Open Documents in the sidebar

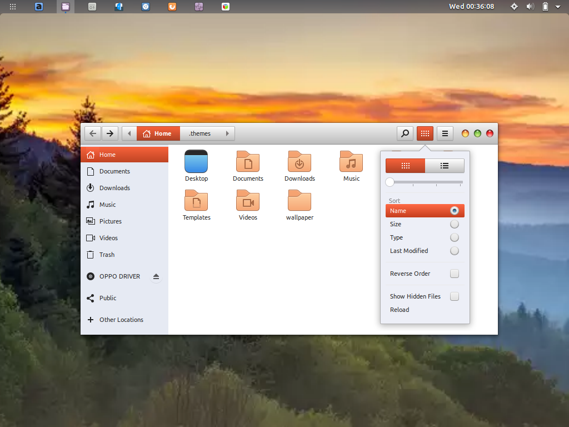[124, 171]
